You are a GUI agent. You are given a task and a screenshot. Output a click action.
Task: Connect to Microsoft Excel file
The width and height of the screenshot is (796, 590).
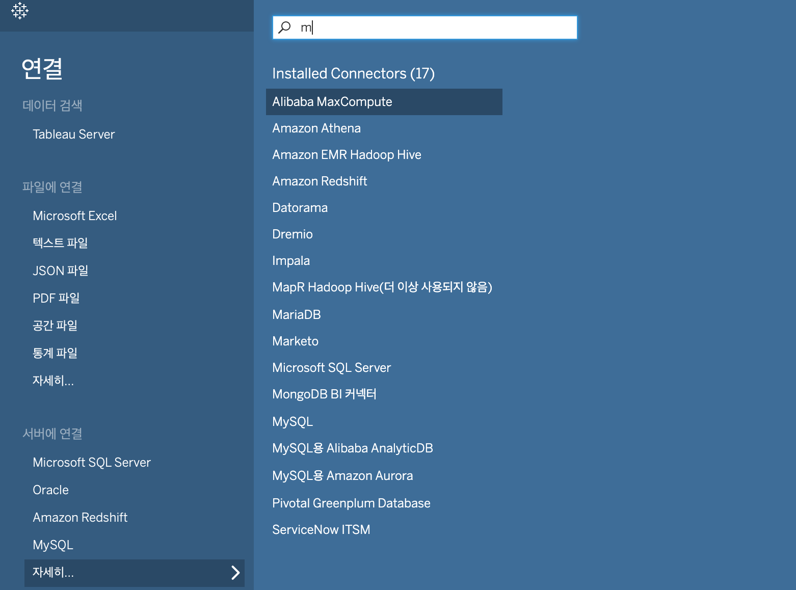pos(75,216)
